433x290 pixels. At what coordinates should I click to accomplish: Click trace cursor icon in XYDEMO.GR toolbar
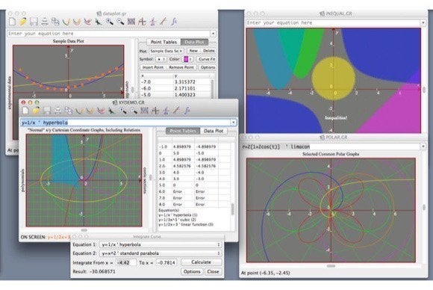111,111
